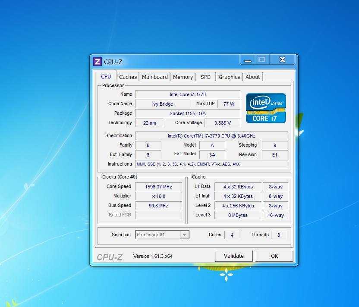359x307 pixels.
Task: Click the Threads count value 8
Action: tap(279, 235)
